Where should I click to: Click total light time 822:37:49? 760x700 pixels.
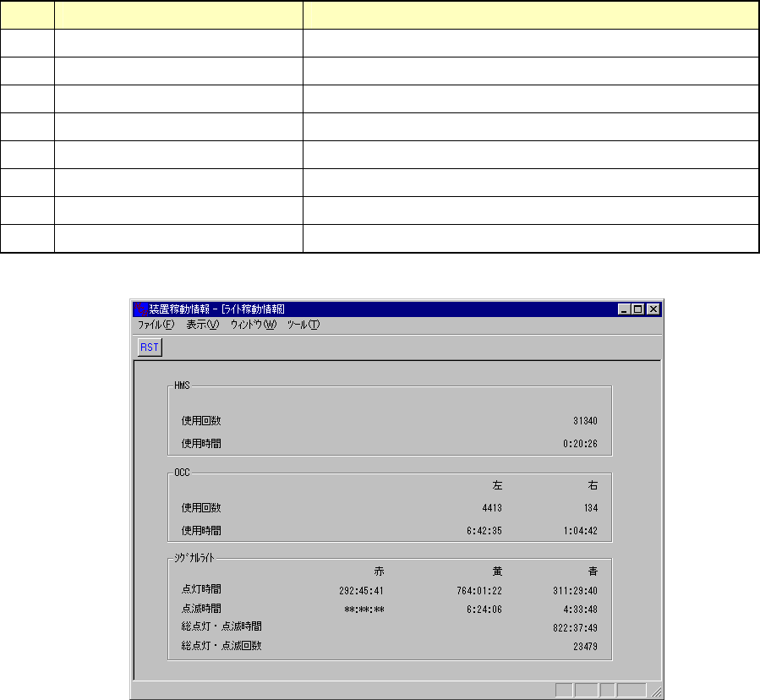click(x=576, y=628)
